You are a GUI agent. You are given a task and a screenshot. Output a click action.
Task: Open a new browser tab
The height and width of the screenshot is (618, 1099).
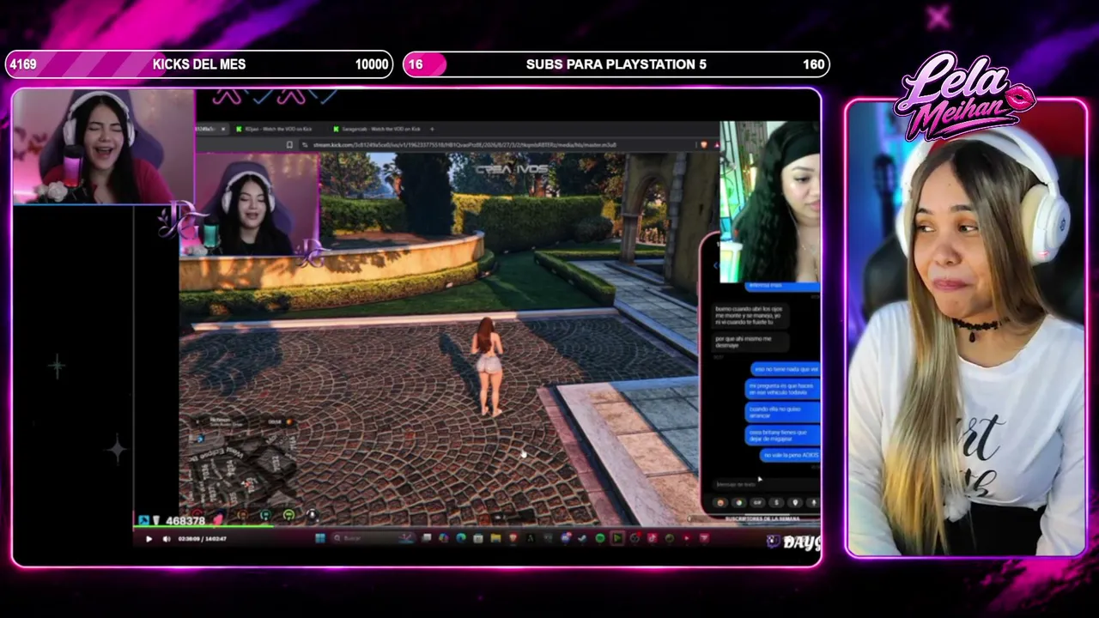coord(432,129)
